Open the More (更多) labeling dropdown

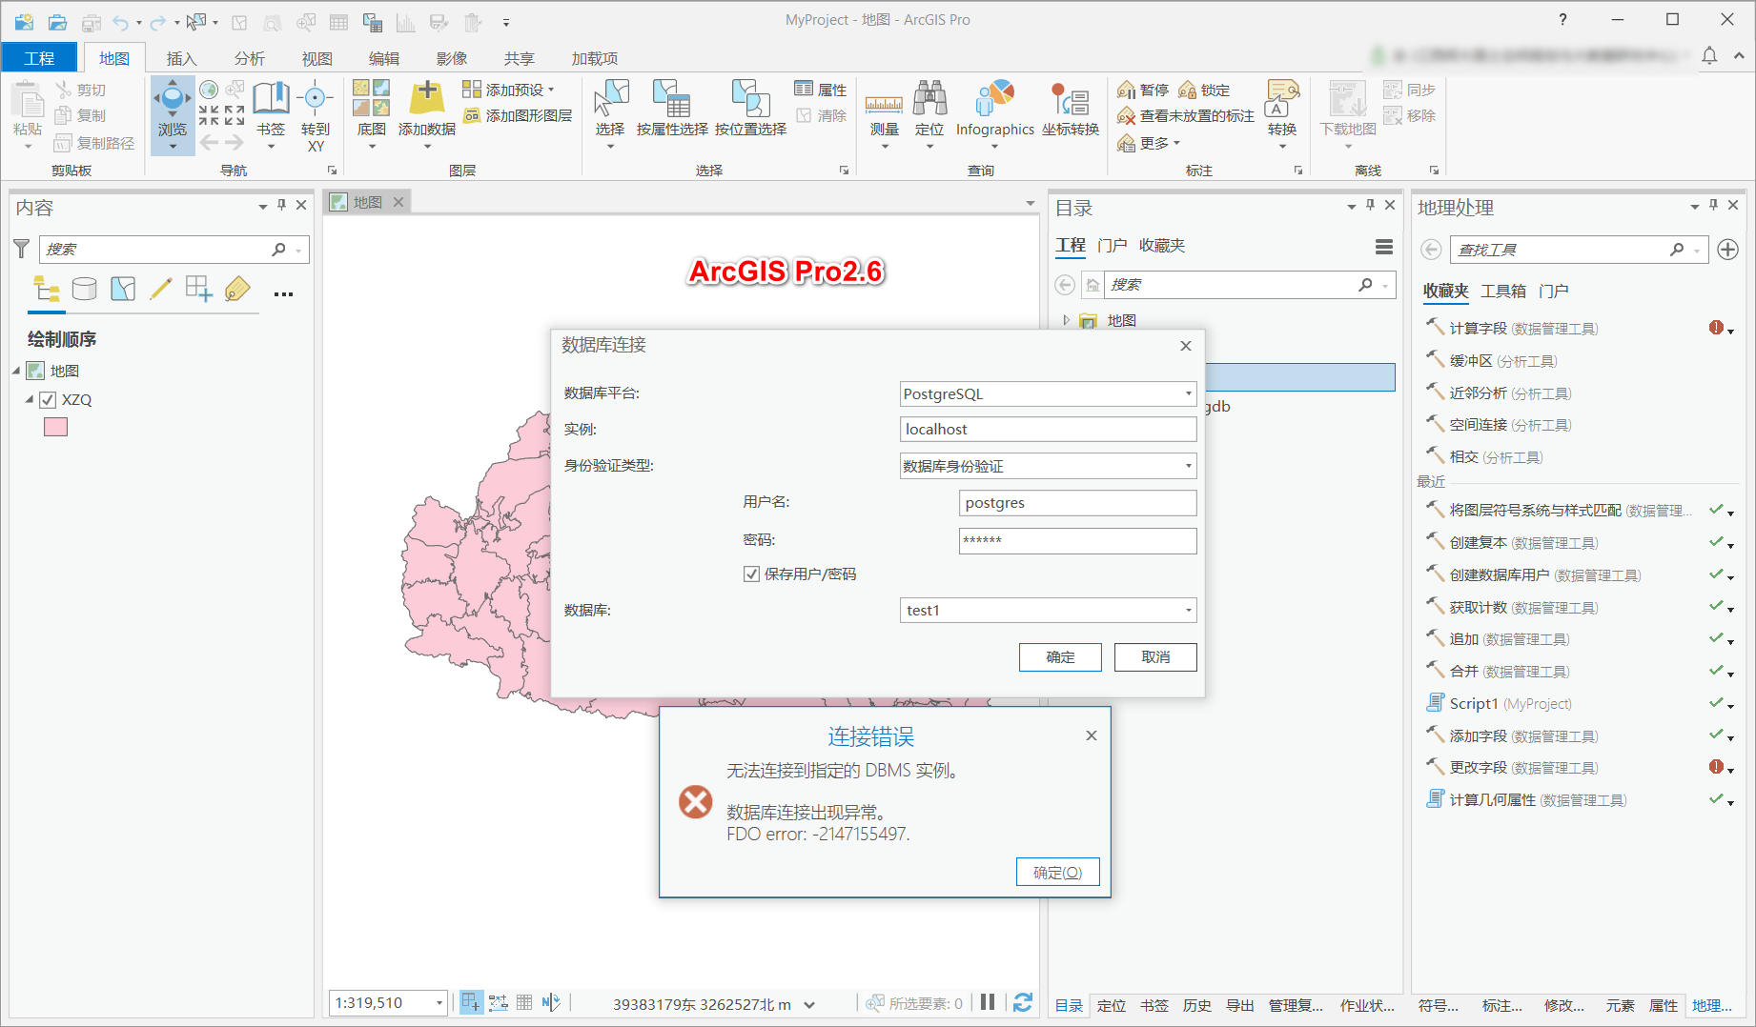pyautogui.click(x=1150, y=143)
